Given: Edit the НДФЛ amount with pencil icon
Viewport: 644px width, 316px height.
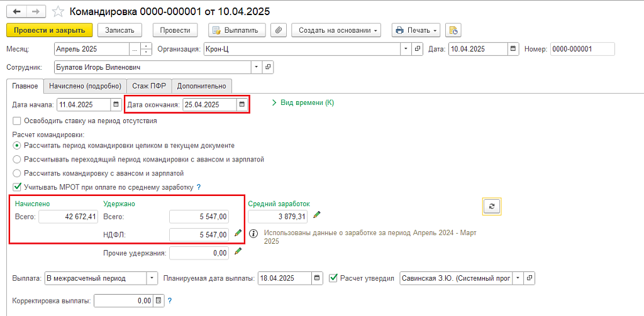Looking at the screenshot, I should (x=238, y=234).
